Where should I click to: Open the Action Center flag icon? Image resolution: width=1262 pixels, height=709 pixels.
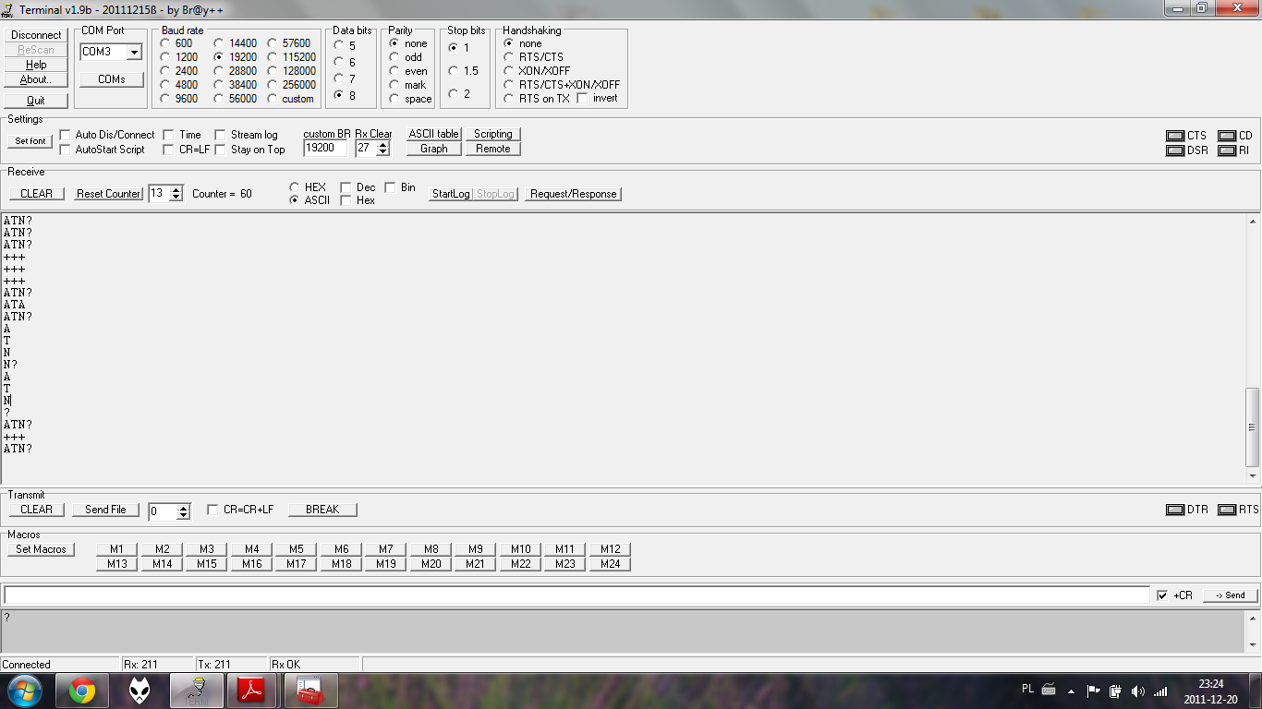[1093, 691]
